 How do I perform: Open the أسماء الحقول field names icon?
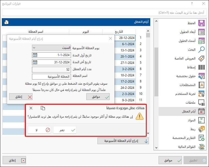(x=201, y=41)
